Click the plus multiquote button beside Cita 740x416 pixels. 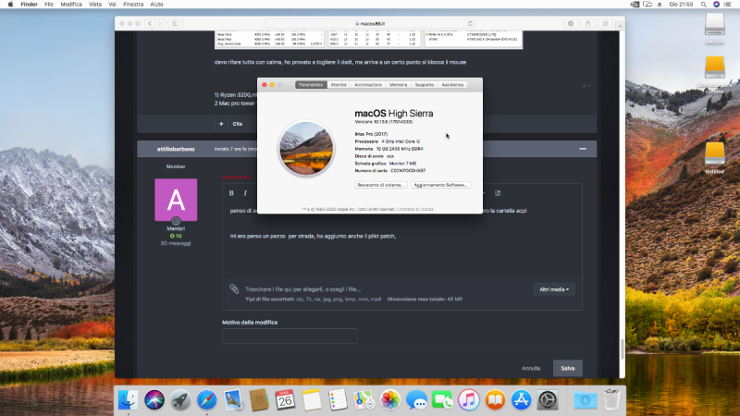pyautogui.click(x=221, y=124)
